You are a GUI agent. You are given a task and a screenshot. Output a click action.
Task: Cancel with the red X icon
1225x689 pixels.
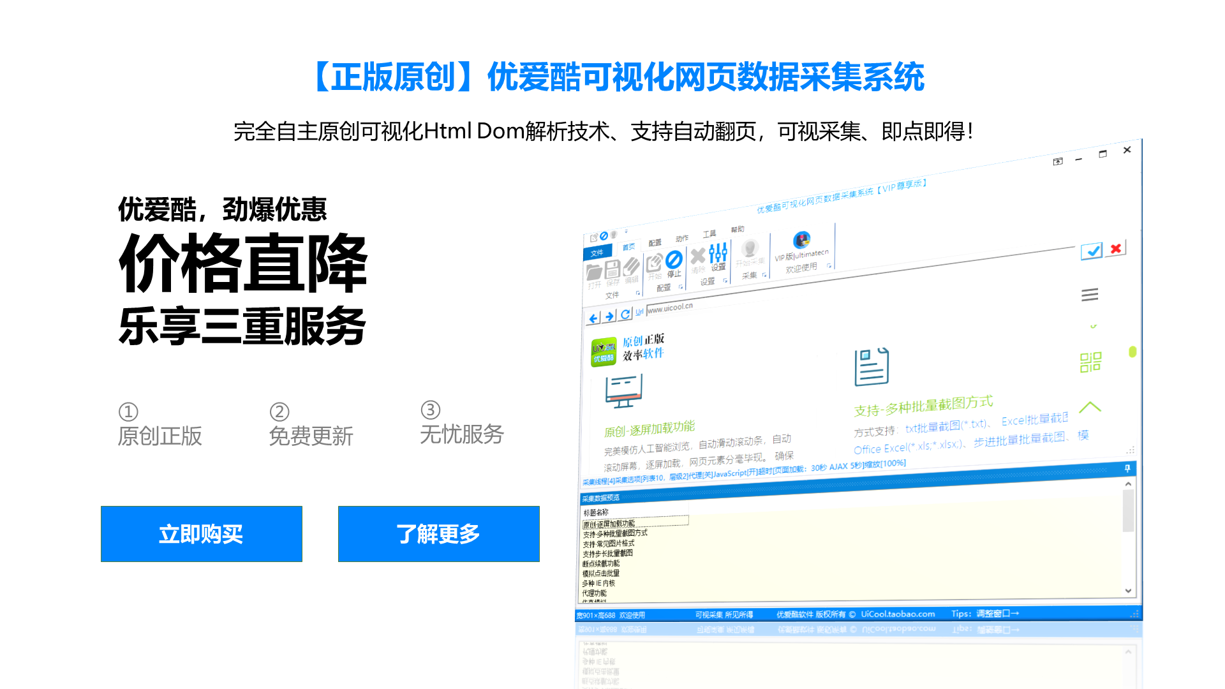(1116, 248)
